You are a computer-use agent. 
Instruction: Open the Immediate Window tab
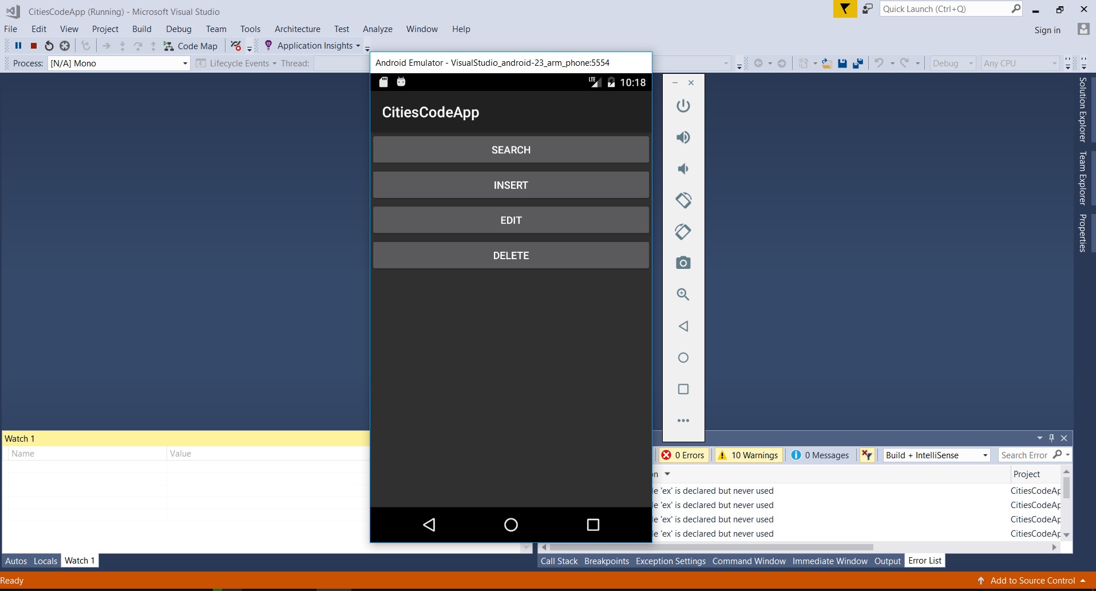coord(830,561)
